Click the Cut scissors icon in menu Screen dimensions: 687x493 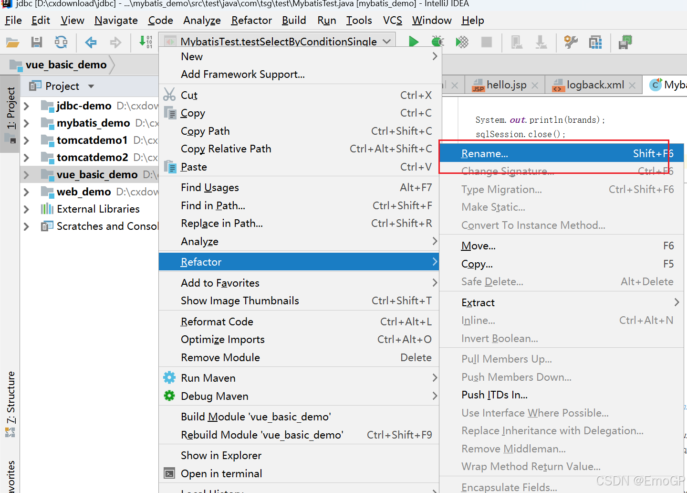[x=169, y=95]
